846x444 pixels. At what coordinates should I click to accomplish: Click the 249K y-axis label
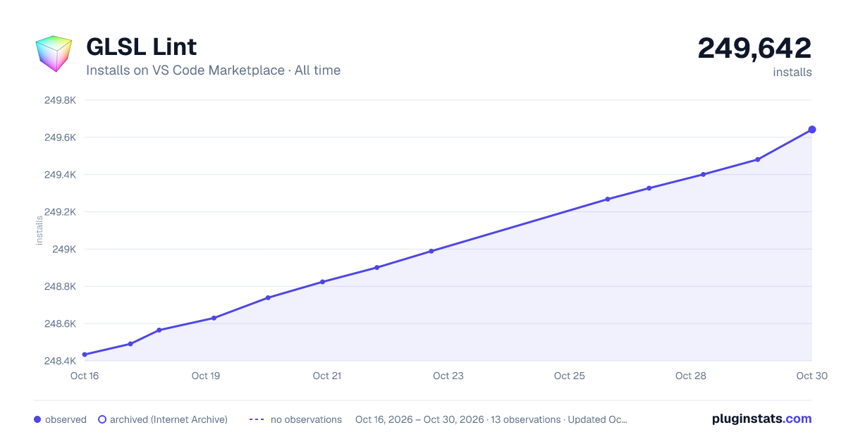[63, 249]
